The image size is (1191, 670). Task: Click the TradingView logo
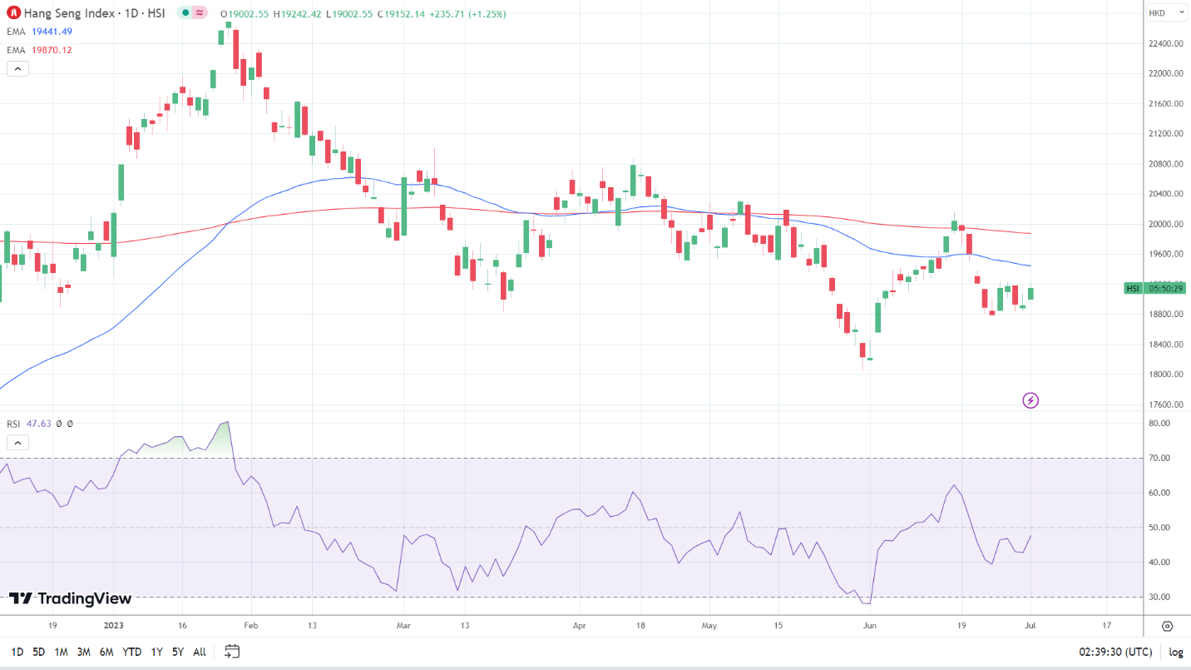[70, 598]
